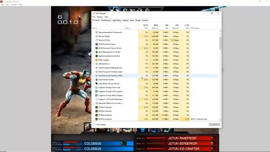Open Flash Player's Control menu
The width and height of the screenshot is (270, 152).
tap(14, 5)
